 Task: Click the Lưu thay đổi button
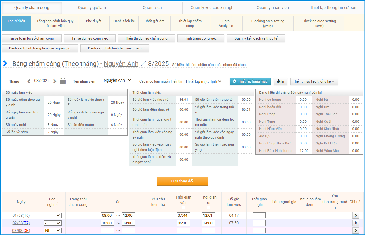182,181
